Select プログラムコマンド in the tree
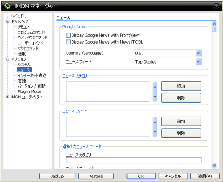 (x=31, y=32)
